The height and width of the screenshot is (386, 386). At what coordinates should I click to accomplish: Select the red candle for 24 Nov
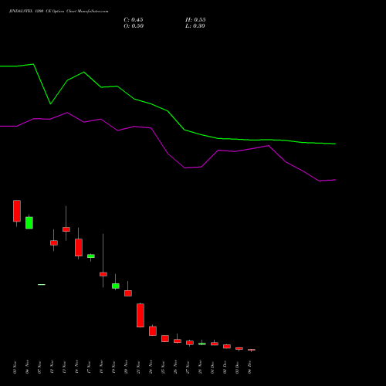[x=153, y=330]
